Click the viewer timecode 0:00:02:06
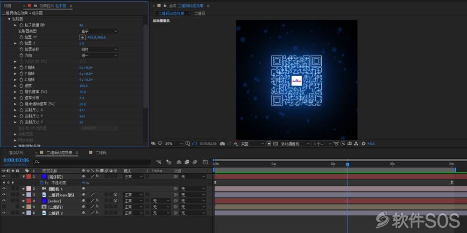 [208, 144]
